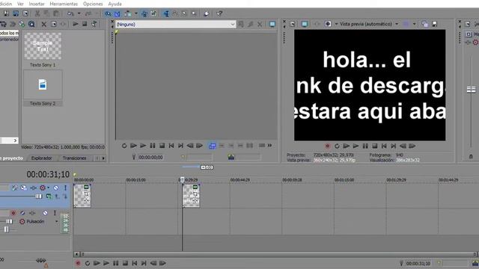Click the Media Properties icon in project media
Screen dimensions: 479x269
coord(53,24)
